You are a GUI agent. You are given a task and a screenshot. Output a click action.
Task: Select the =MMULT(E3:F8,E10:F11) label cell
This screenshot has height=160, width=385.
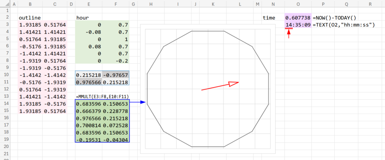click(102, 96)
